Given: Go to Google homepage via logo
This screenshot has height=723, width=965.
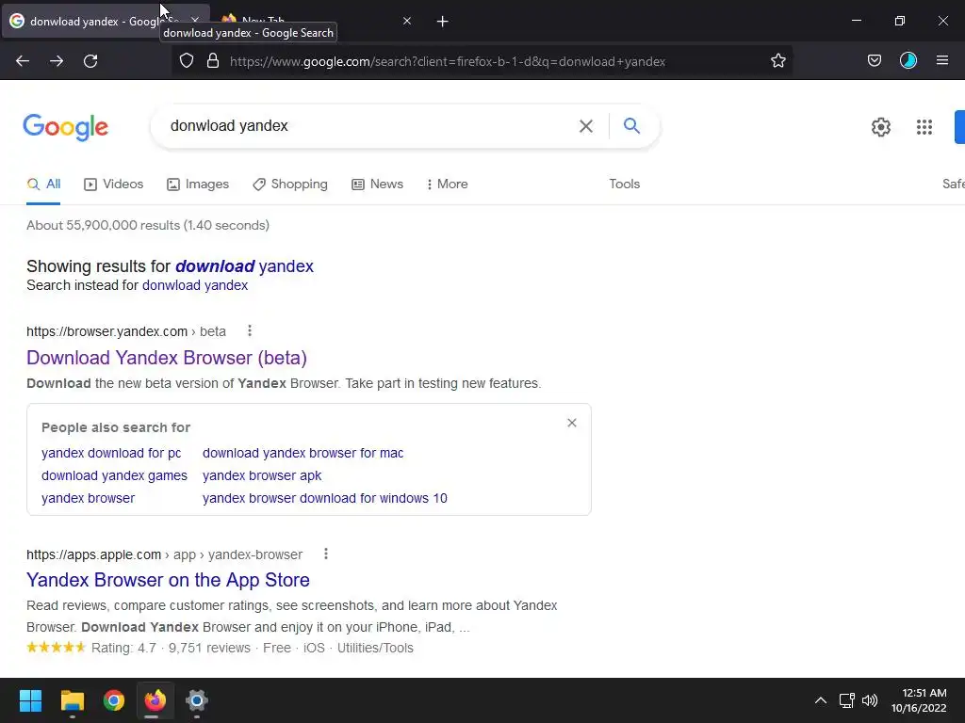Looking at the screenshot, I should point(66,127).
